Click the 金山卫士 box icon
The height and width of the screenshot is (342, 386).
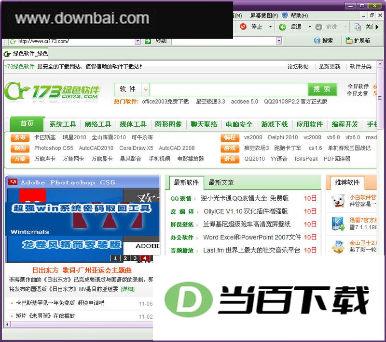(x=338, y=247)
